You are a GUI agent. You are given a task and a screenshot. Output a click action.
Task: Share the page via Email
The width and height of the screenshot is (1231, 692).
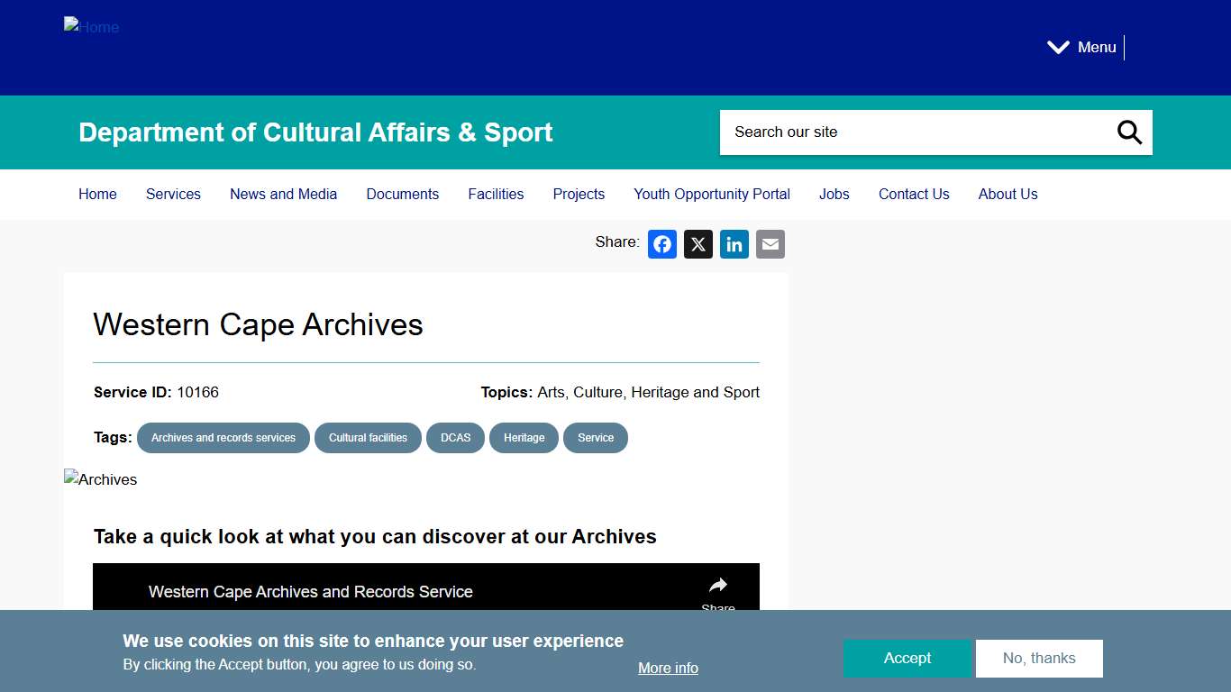[771, 244]
